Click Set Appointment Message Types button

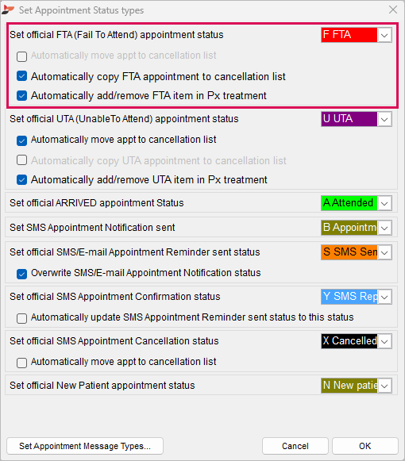click(85, 446)
